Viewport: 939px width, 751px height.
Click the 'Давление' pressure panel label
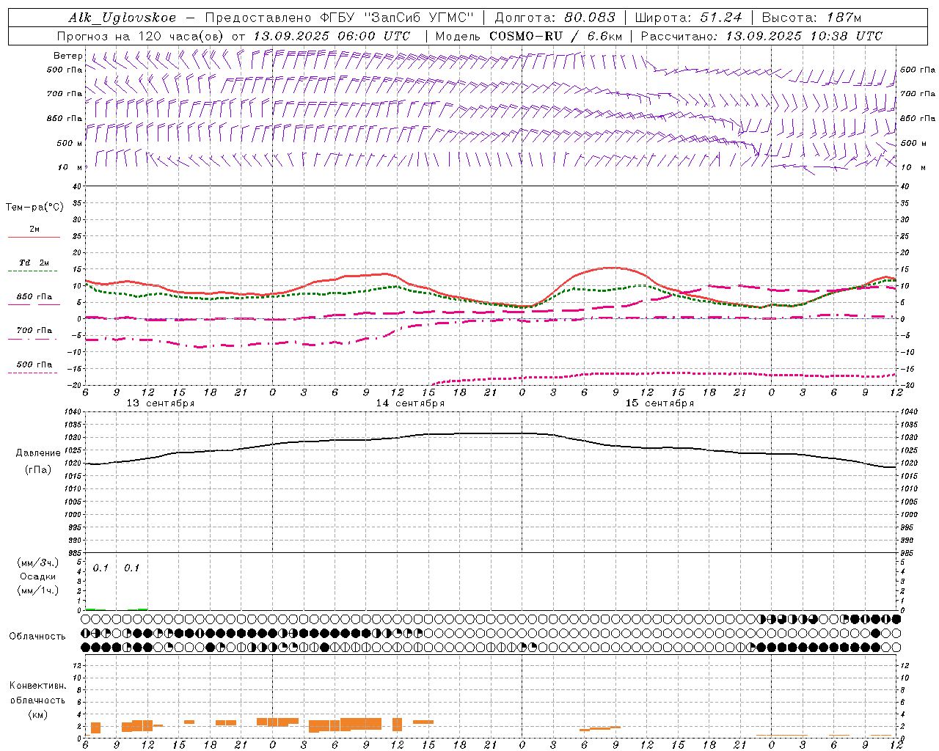(38, 453)
